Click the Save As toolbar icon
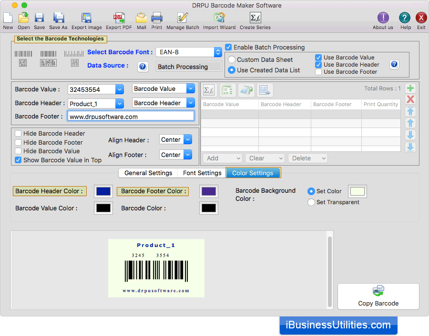 58,18
